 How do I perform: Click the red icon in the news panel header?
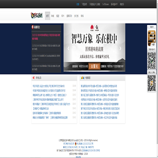click(x=34, y=78)
